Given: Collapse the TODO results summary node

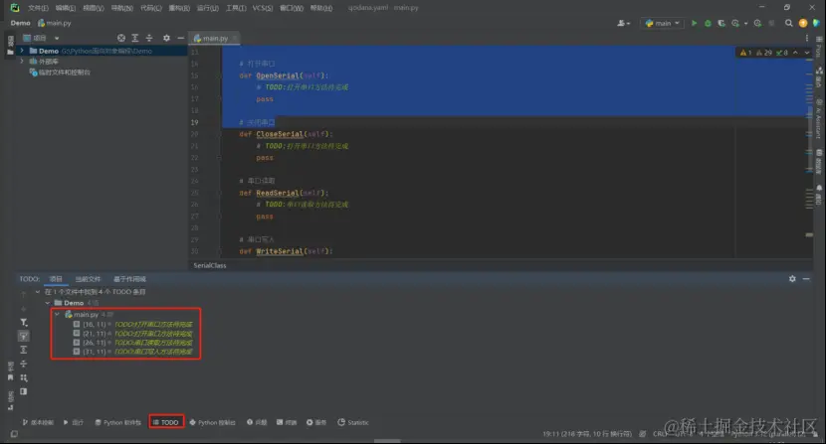Looking at the screenshot, I should click(x=38, y=291).
